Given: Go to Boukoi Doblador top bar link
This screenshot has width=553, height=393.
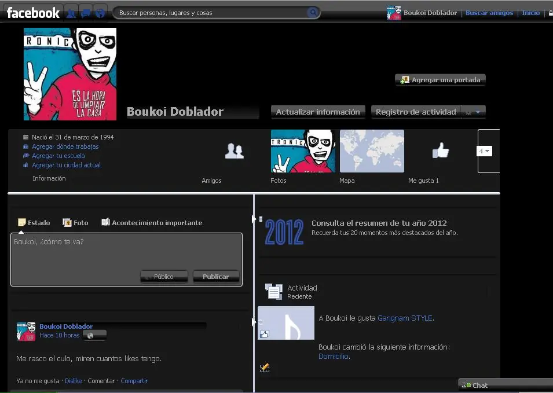Looking at the screenshot, I should [430, 13].
